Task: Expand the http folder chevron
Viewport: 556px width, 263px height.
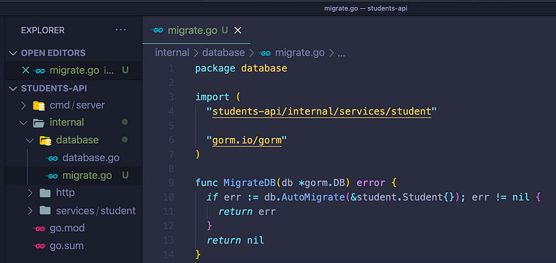Action: [30, 193]
